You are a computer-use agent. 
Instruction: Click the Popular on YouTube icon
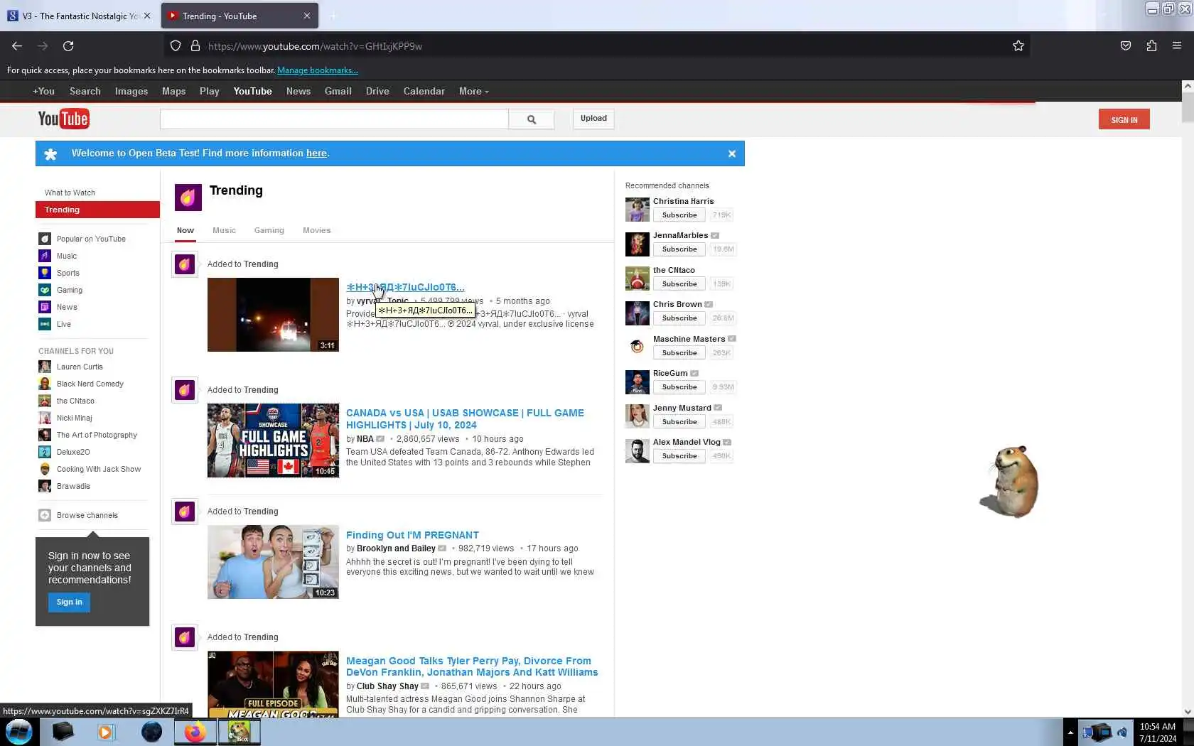(45, 239)
